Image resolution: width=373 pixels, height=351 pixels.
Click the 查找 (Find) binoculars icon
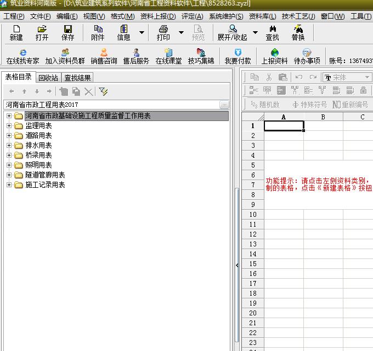(x=272, y=30)
